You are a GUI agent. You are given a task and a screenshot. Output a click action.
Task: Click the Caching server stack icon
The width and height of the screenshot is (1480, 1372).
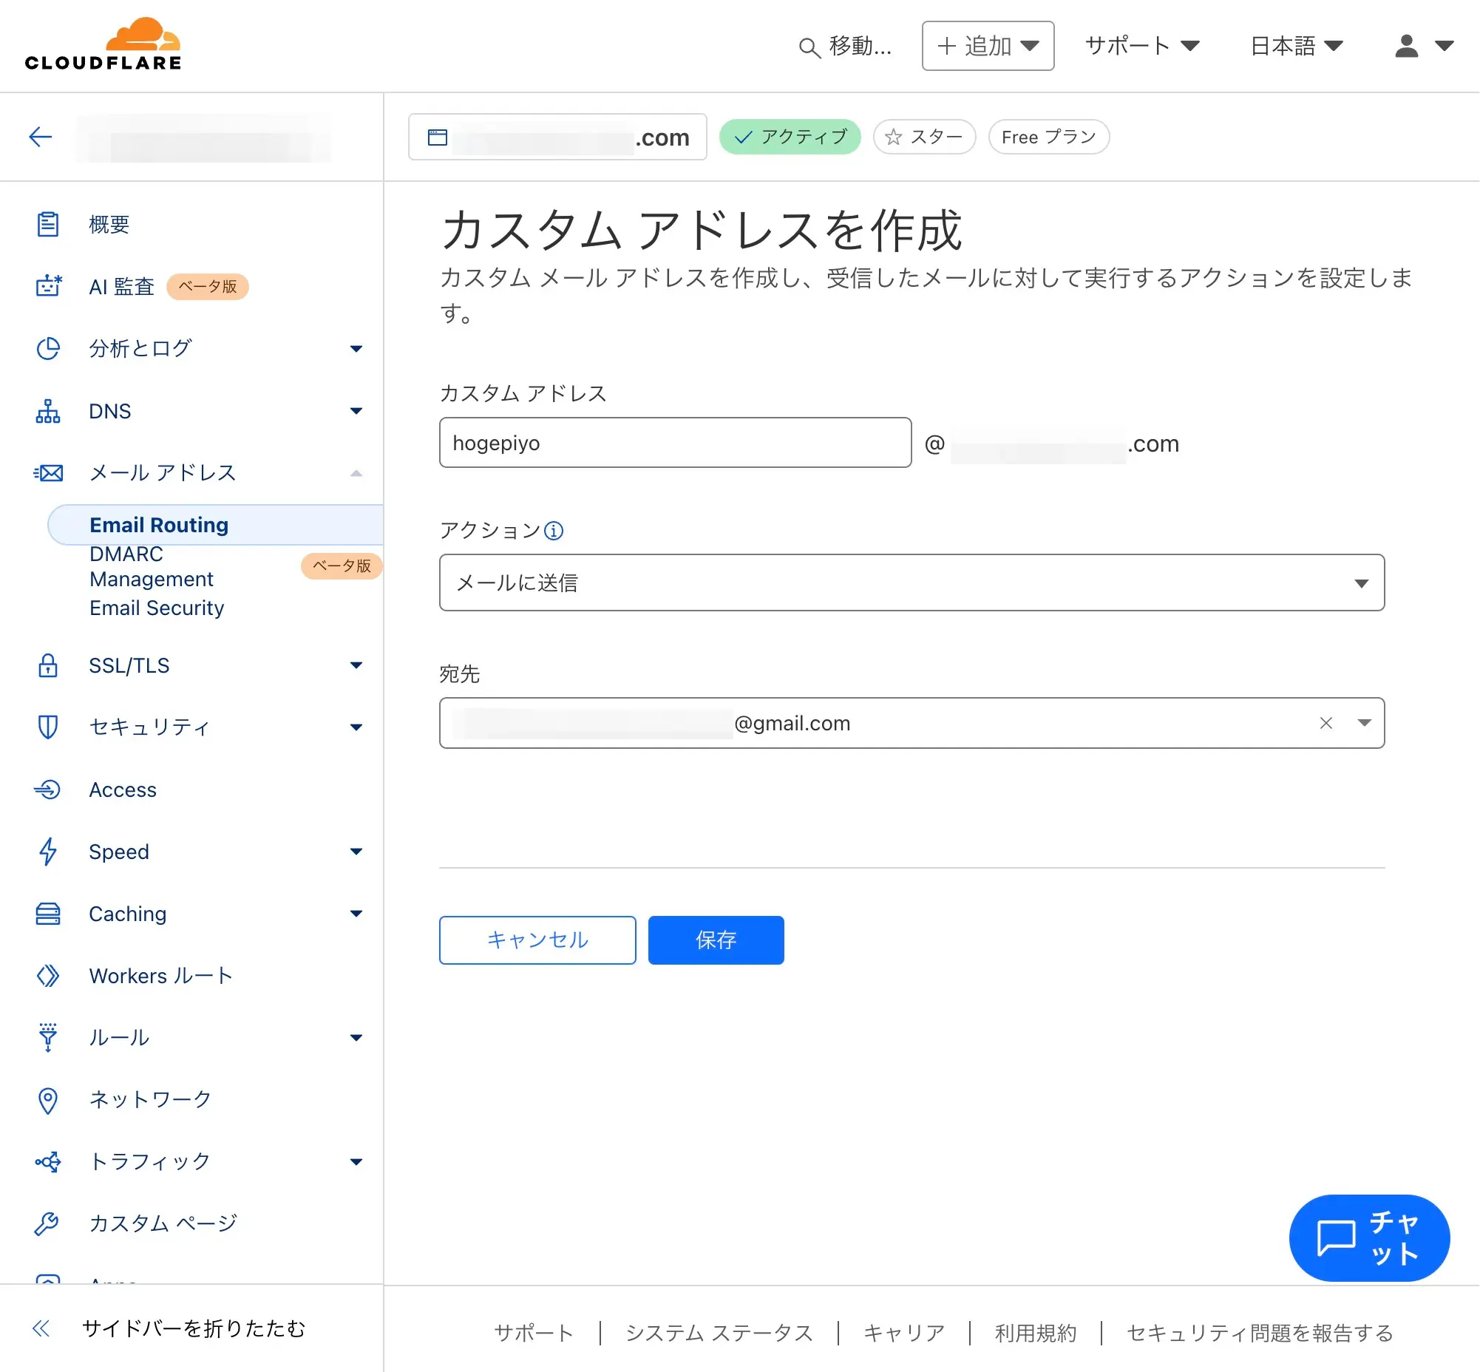[48, 913]
